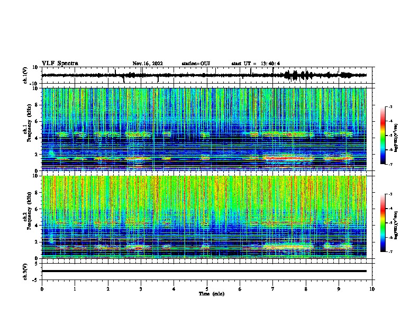Click the time axis tick label '1'
Screen dimensions: 419x324
click(x=75, y=289)
